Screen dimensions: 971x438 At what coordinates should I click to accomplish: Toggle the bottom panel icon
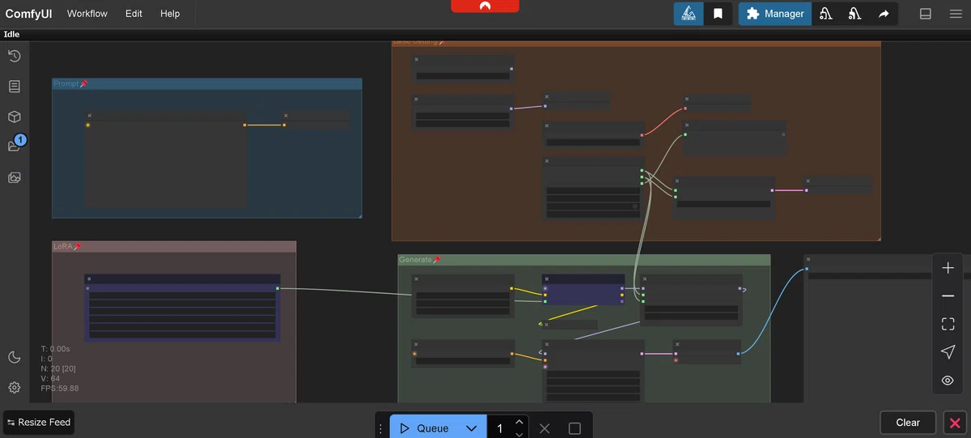(926, 14)
